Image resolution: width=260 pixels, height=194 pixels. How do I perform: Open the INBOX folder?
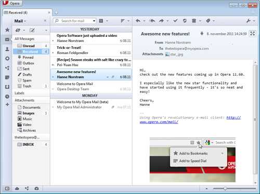pos(31,144)
